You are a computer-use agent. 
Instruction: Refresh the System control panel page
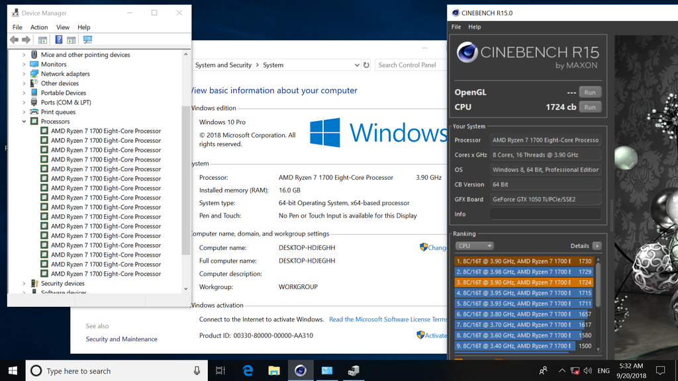pos(366,65)
